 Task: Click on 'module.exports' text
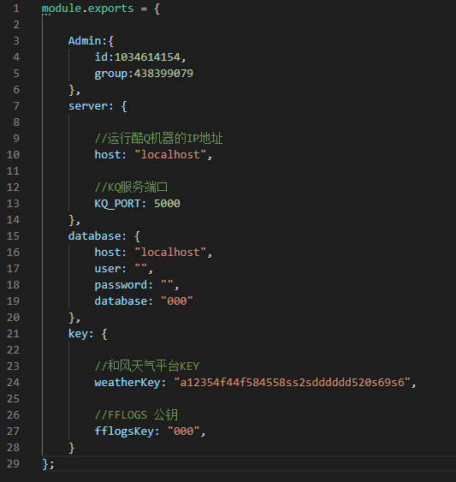pyautogui.click(x=87, y=9)
